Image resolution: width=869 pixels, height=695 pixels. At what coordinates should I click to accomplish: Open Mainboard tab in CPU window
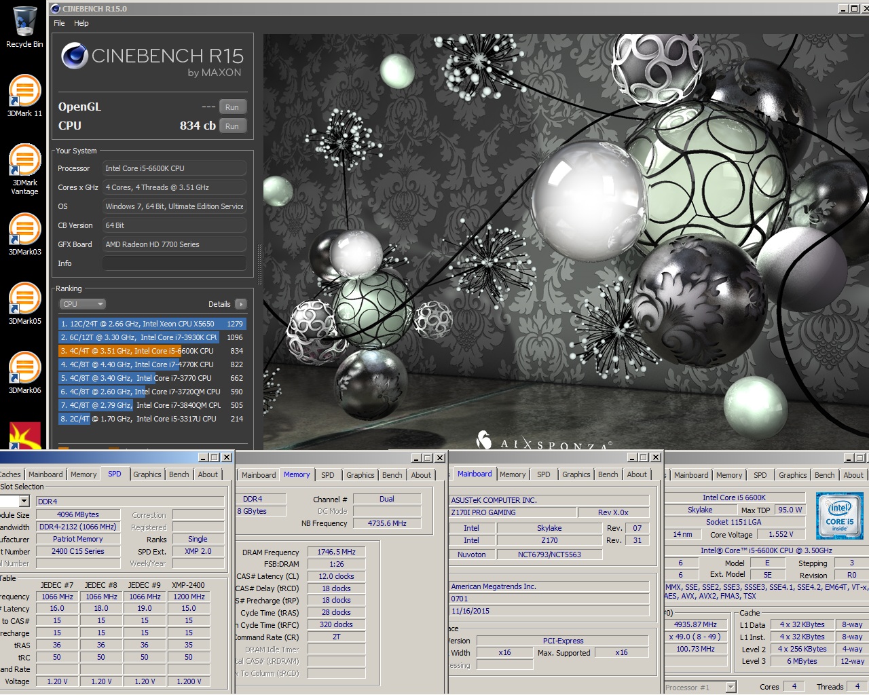click(x=691, y=475)
